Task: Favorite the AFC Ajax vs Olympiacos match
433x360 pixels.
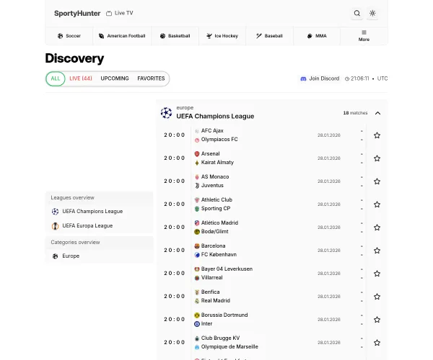Action: [x=377, y=135]
